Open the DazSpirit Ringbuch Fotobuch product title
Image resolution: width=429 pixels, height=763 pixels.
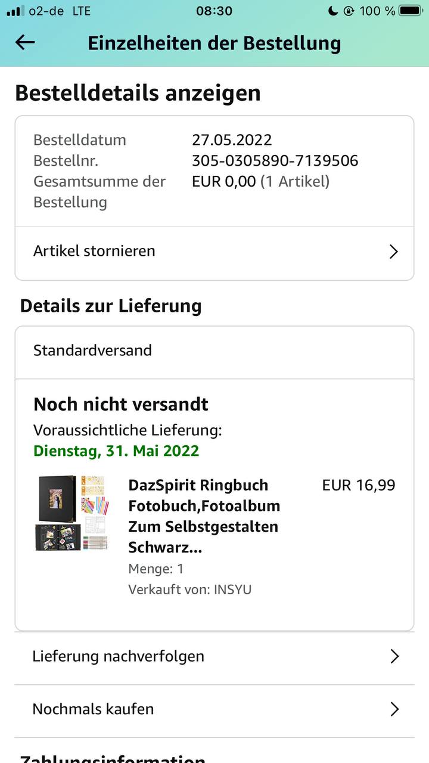click(204, 516)
